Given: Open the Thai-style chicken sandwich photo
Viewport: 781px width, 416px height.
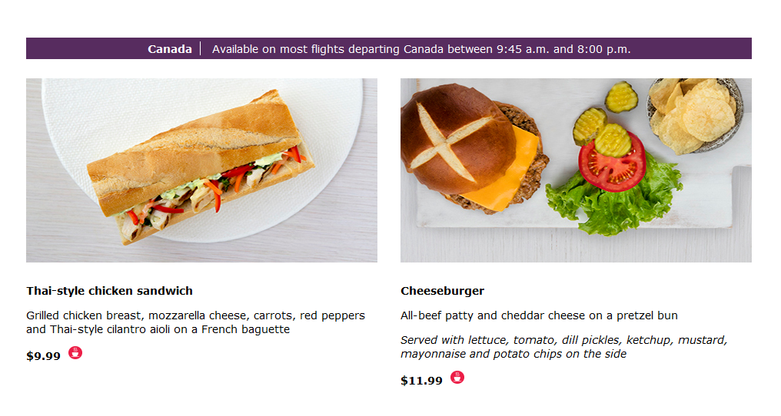Looking at the screenshot, I should (x=201, y=170).
